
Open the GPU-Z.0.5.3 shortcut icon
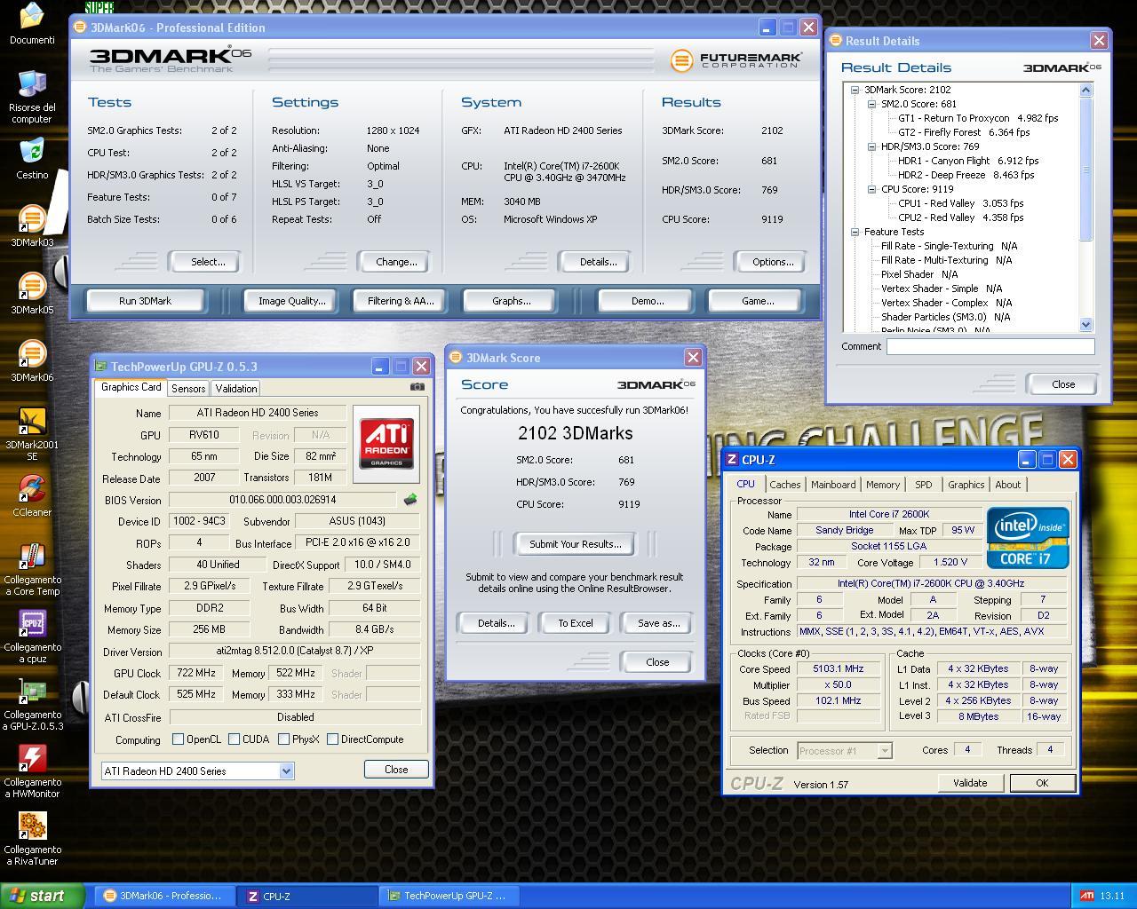(32, 704)
